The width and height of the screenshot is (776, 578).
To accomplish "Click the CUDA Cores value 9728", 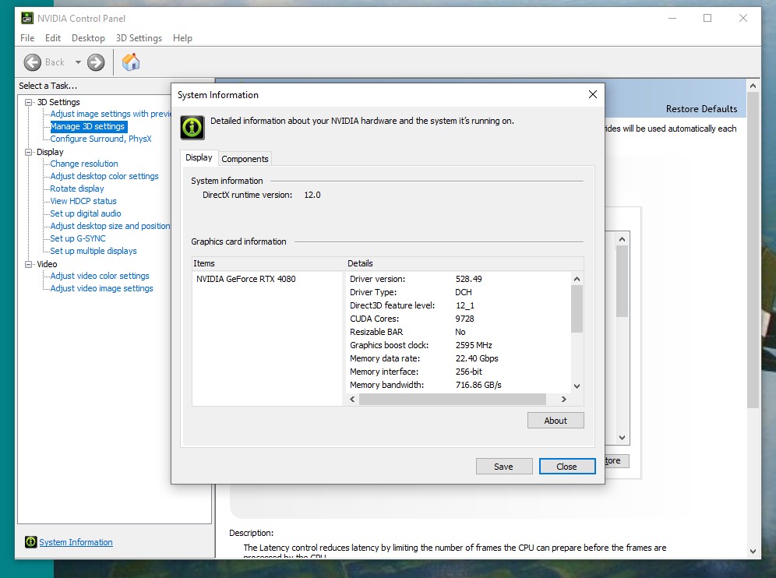I will (x=464, y=319).
